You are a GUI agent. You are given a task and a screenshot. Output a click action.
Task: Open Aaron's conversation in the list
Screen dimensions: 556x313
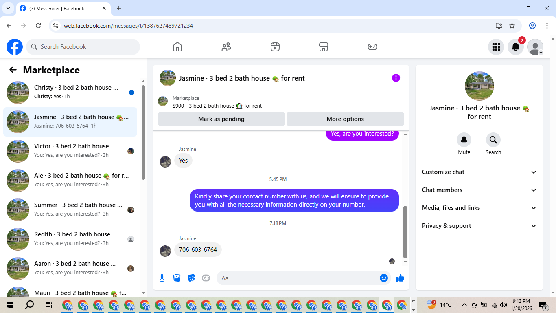pyautogui.click(x=70, y=269)
